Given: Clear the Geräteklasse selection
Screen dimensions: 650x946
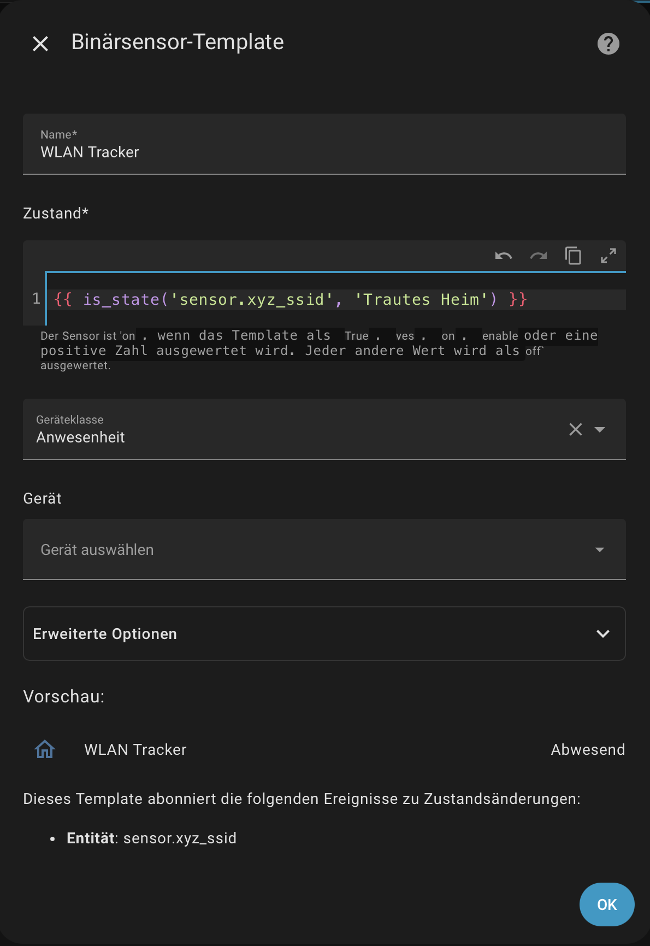Looking at the screenshot, I should (575, 429).
